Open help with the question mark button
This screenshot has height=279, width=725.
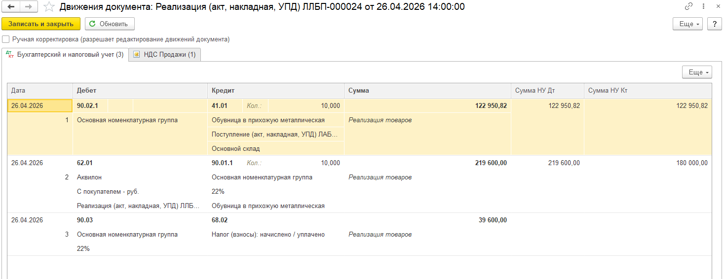[714, 24]
